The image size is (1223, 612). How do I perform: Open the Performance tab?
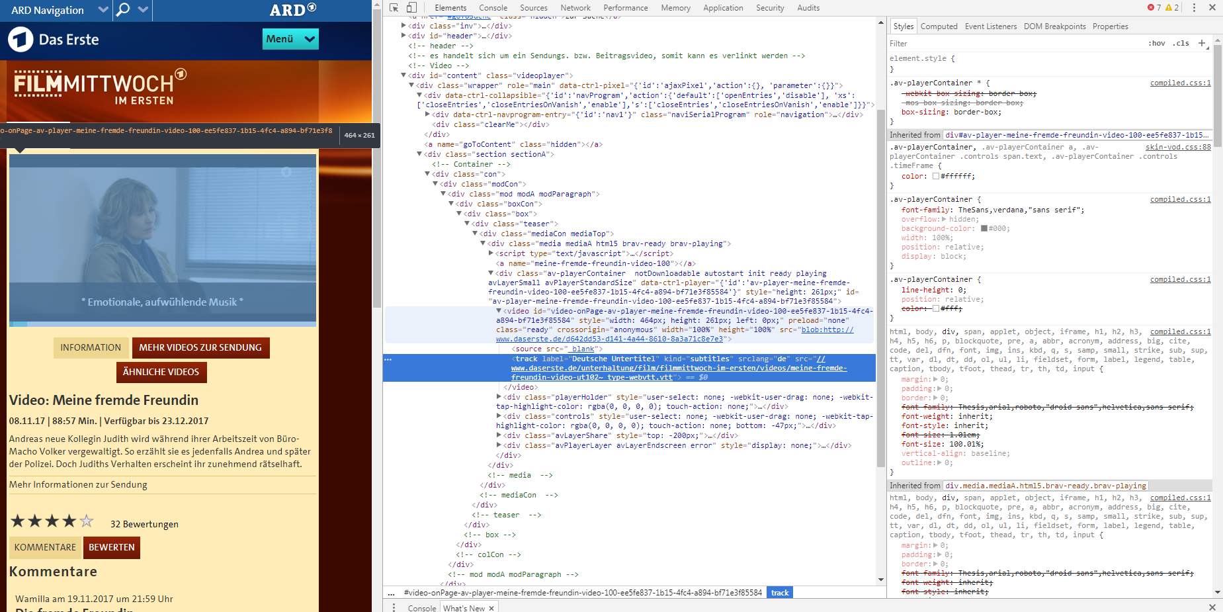pyautogui.click(x=626, y=8)
